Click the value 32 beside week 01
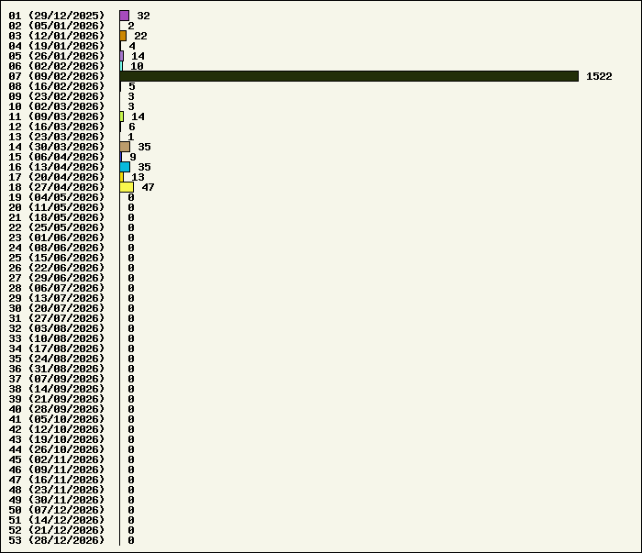Screen dimensions: 642x553 click(143, 16)
